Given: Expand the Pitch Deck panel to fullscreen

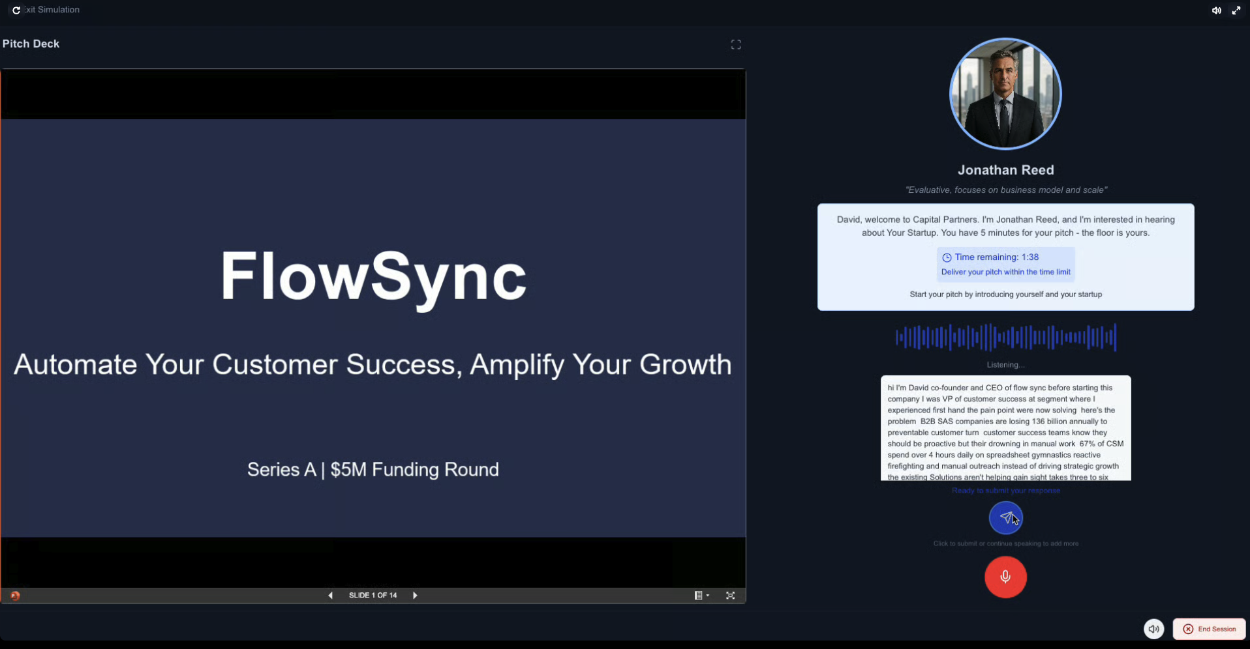Looking at the screenshot, I should 736,44.
